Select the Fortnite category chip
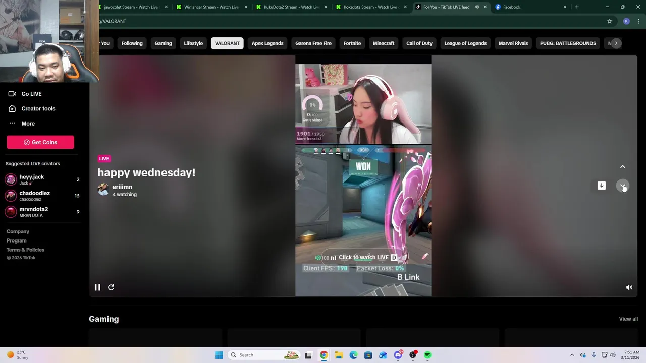646x363 pixels. tap(352, 43)
